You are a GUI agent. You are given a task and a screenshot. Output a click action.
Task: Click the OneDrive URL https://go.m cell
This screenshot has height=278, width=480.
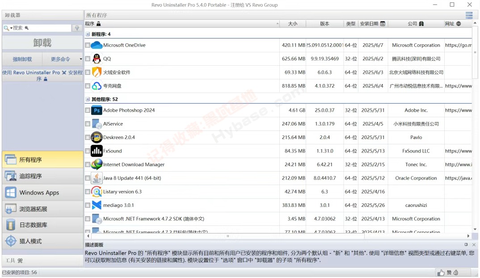point(458,45)
